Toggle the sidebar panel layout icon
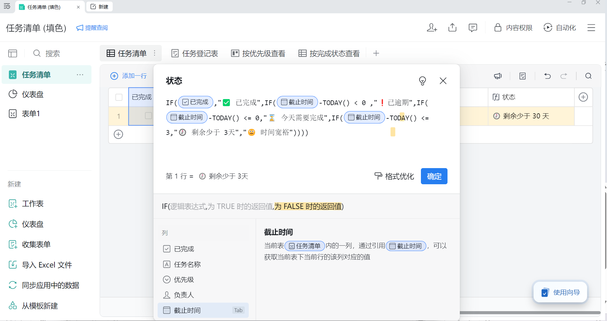Image resolution: width=607 pixels, height=321 pixels. point(13,53)
